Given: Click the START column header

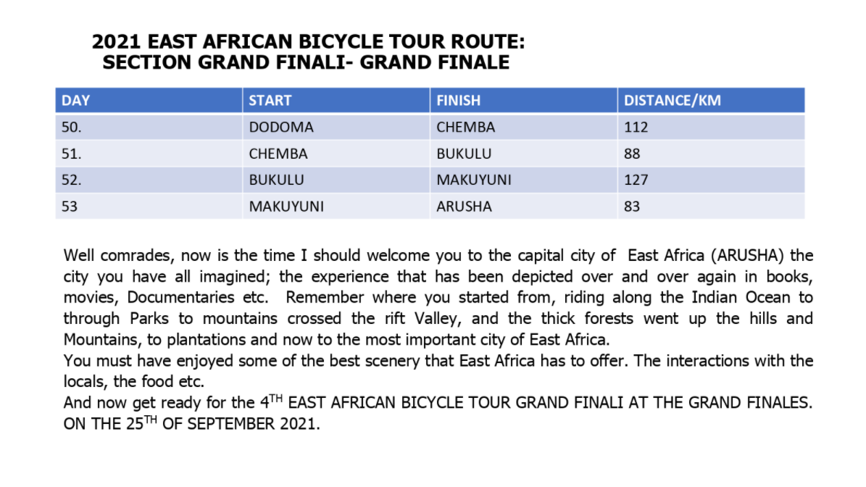Looking at the screenshot, I should (270, 101).
